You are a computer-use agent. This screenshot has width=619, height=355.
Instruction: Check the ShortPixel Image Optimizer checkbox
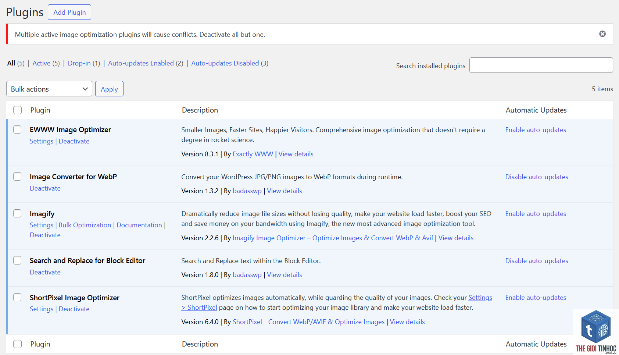(17, 297)
